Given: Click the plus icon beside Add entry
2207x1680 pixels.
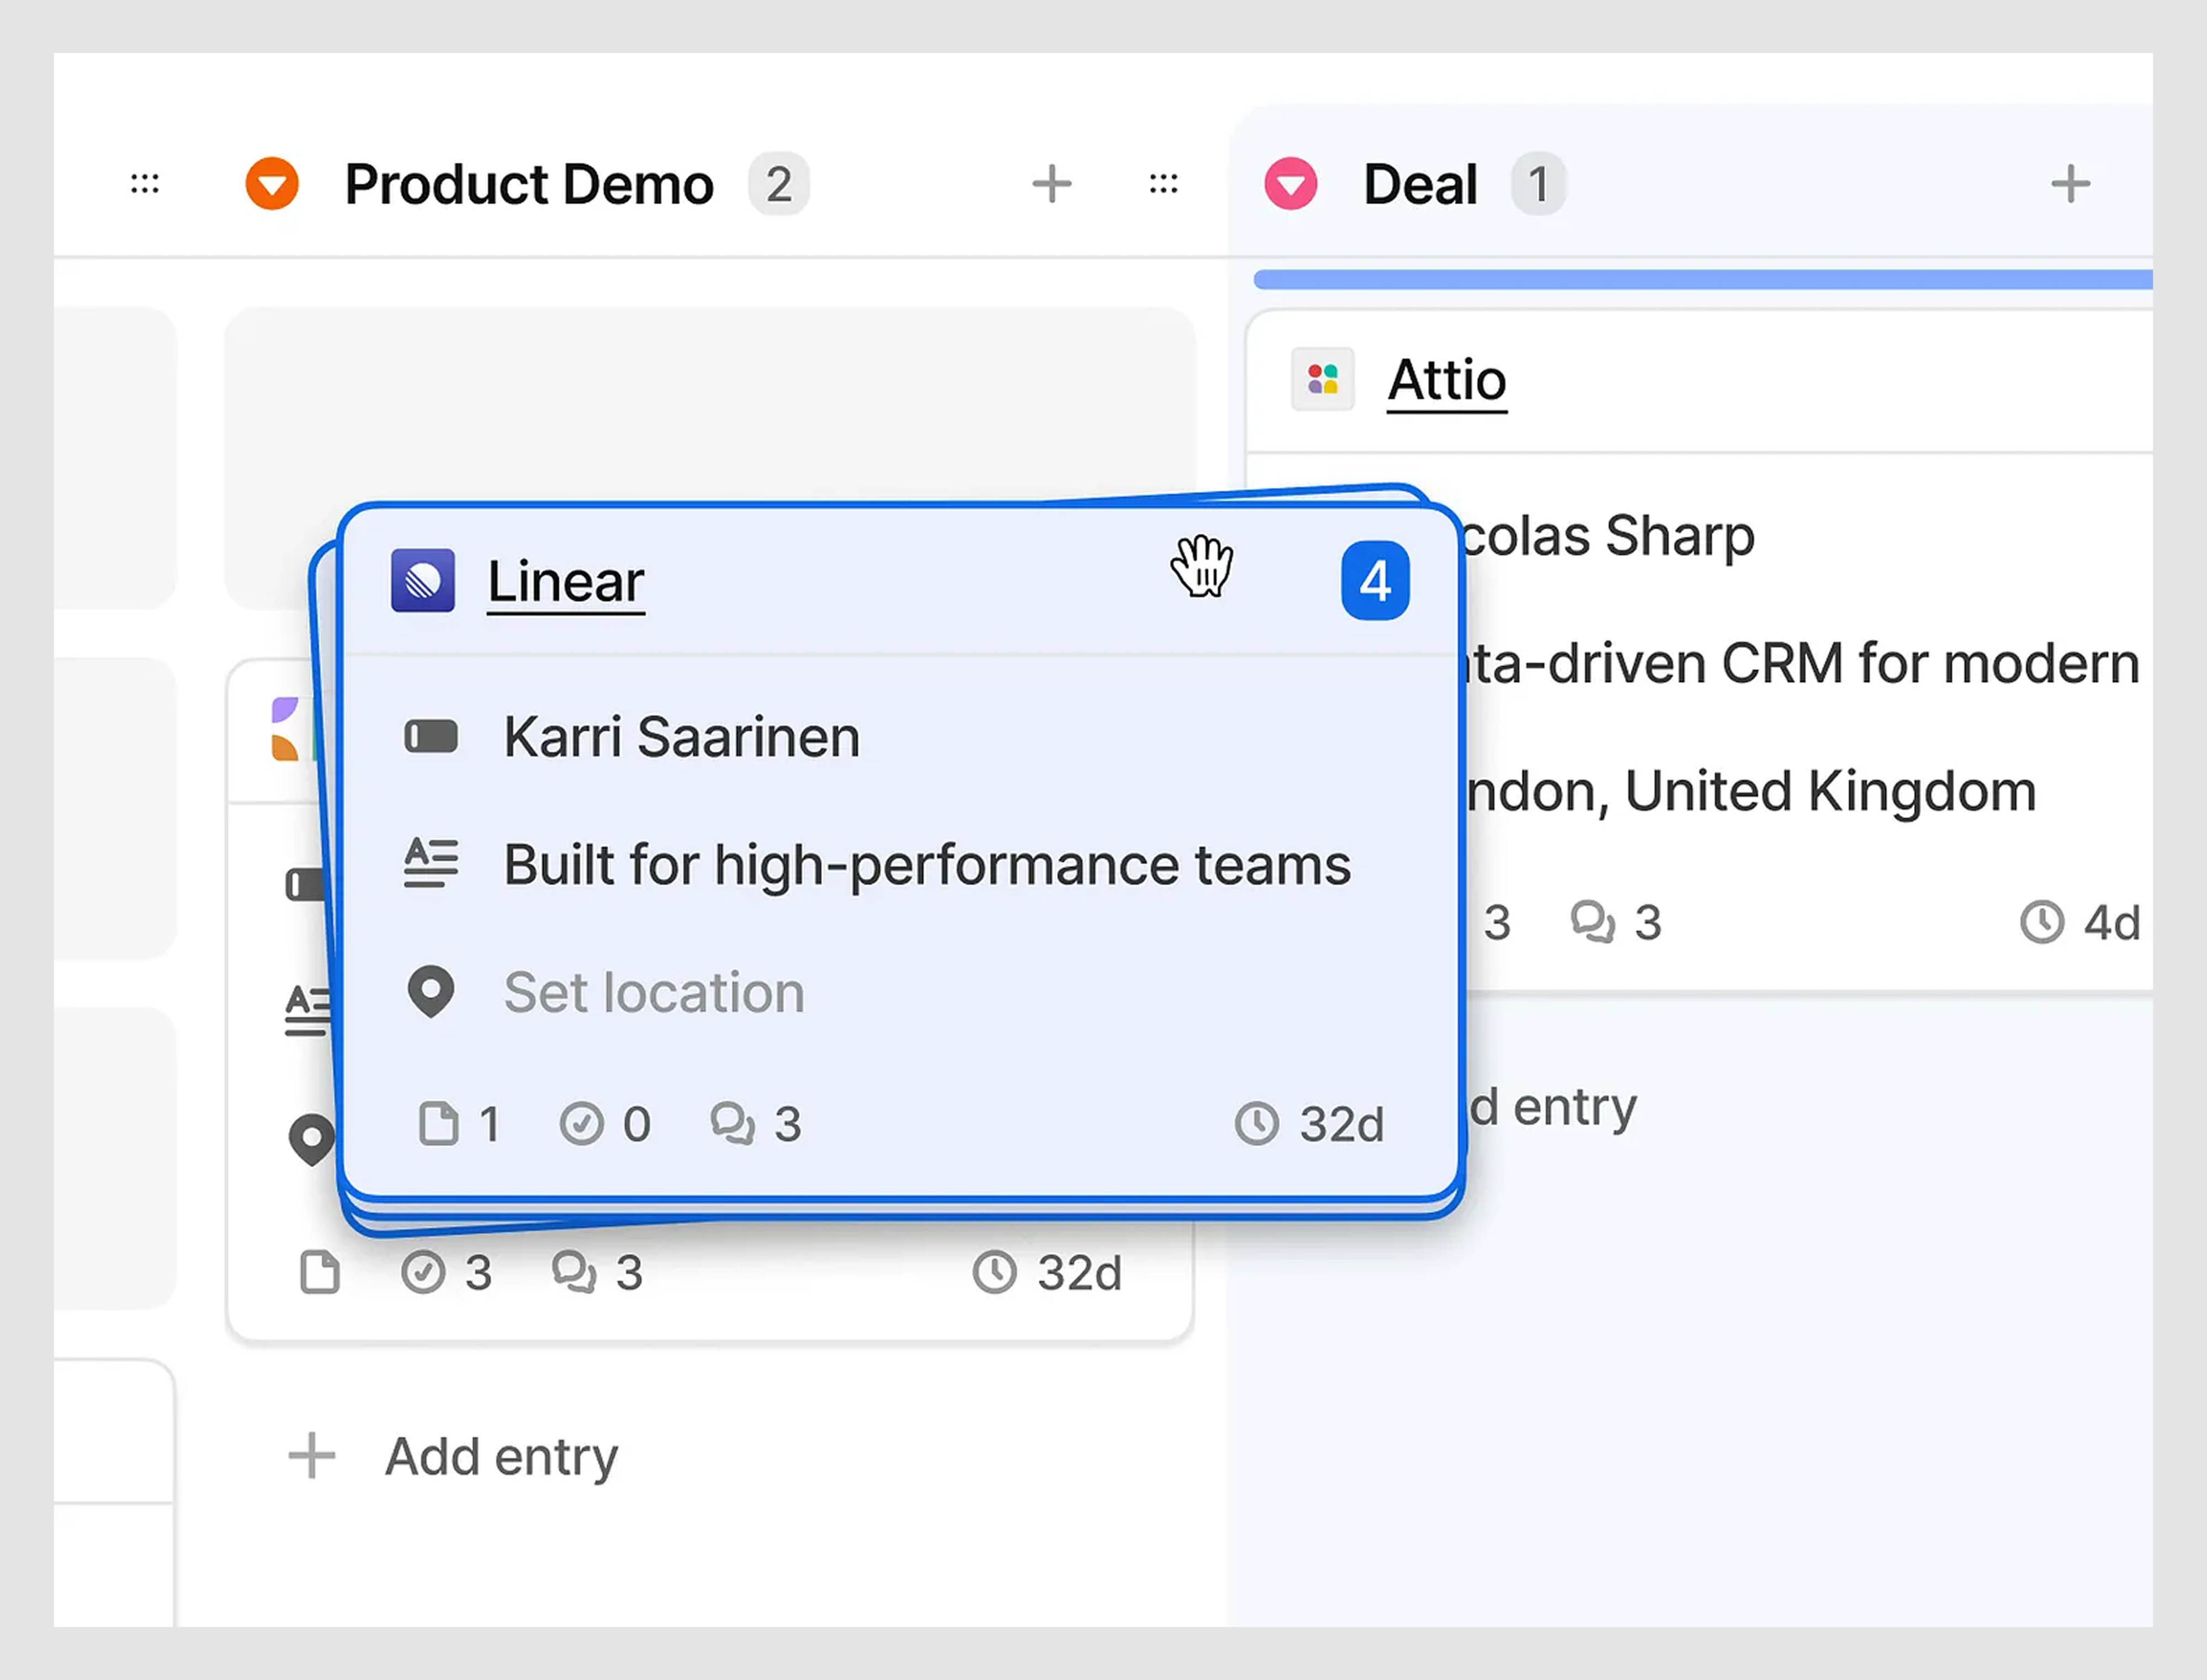Looking at the screenshot, I should tap(311, 1456).
